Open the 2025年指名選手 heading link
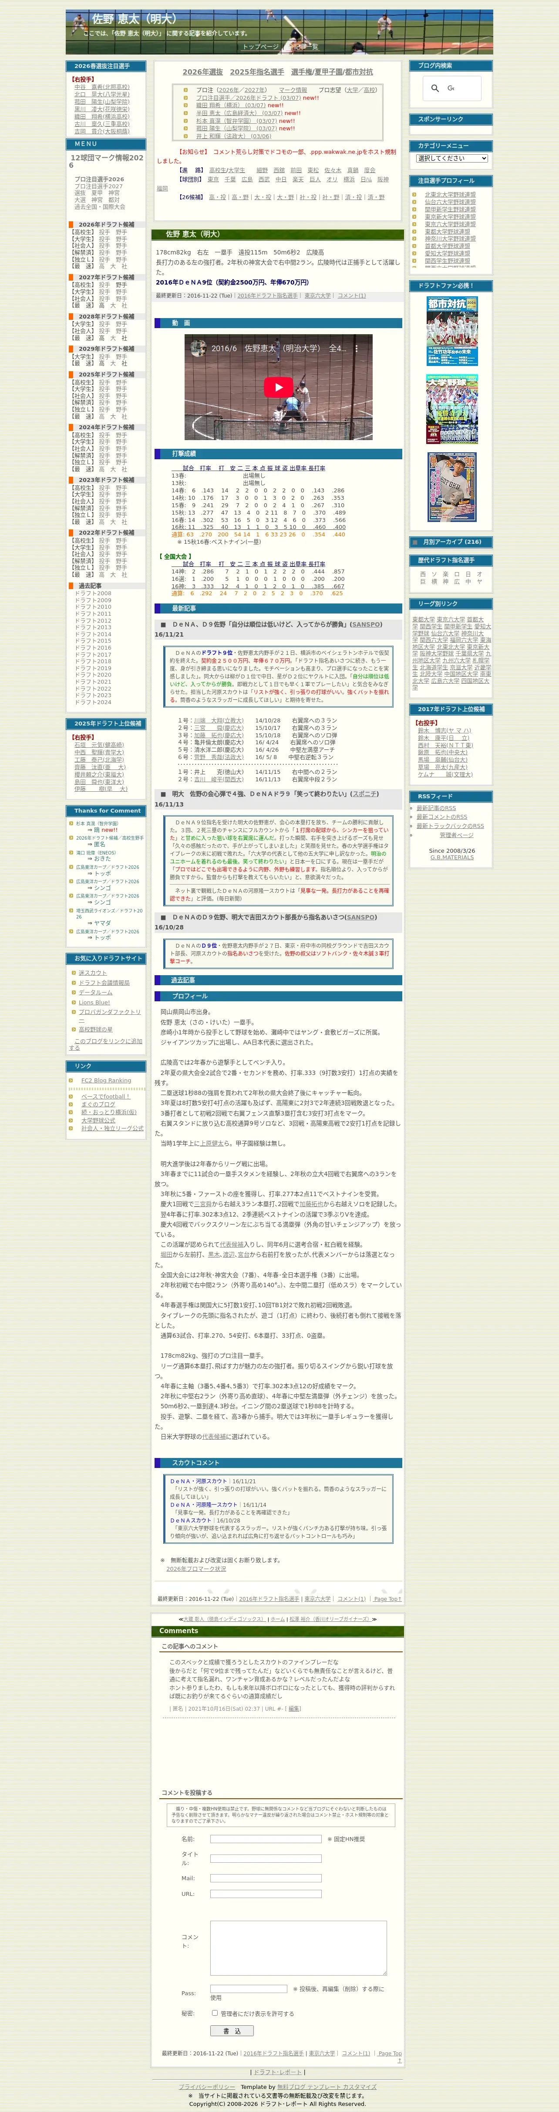 pyautogui.click(x=256, y=72)
